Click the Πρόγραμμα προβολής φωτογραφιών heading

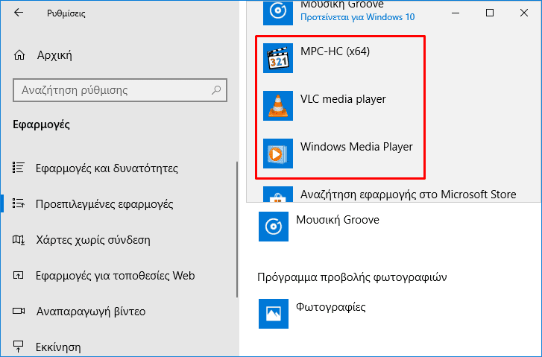[352, 277]
